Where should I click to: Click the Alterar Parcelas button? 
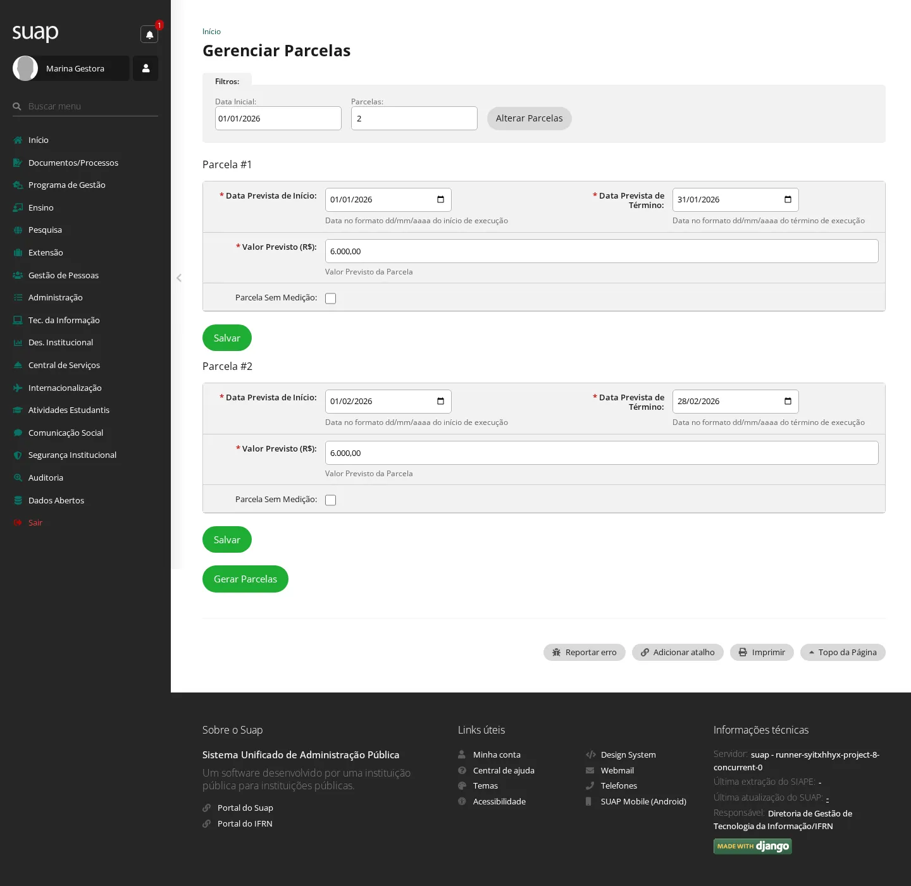[x=529, y=118]
